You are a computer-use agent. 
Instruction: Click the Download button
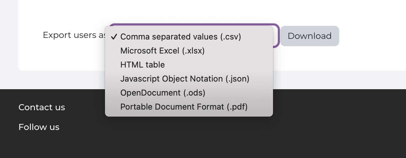309,36
